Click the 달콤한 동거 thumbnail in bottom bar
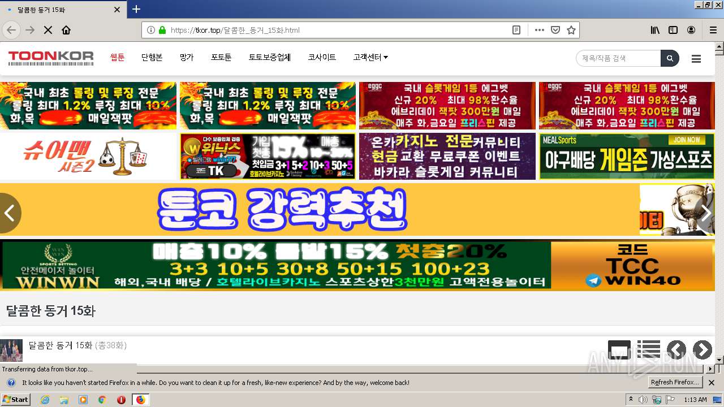 pyautogui.click(x=11, y=350)
